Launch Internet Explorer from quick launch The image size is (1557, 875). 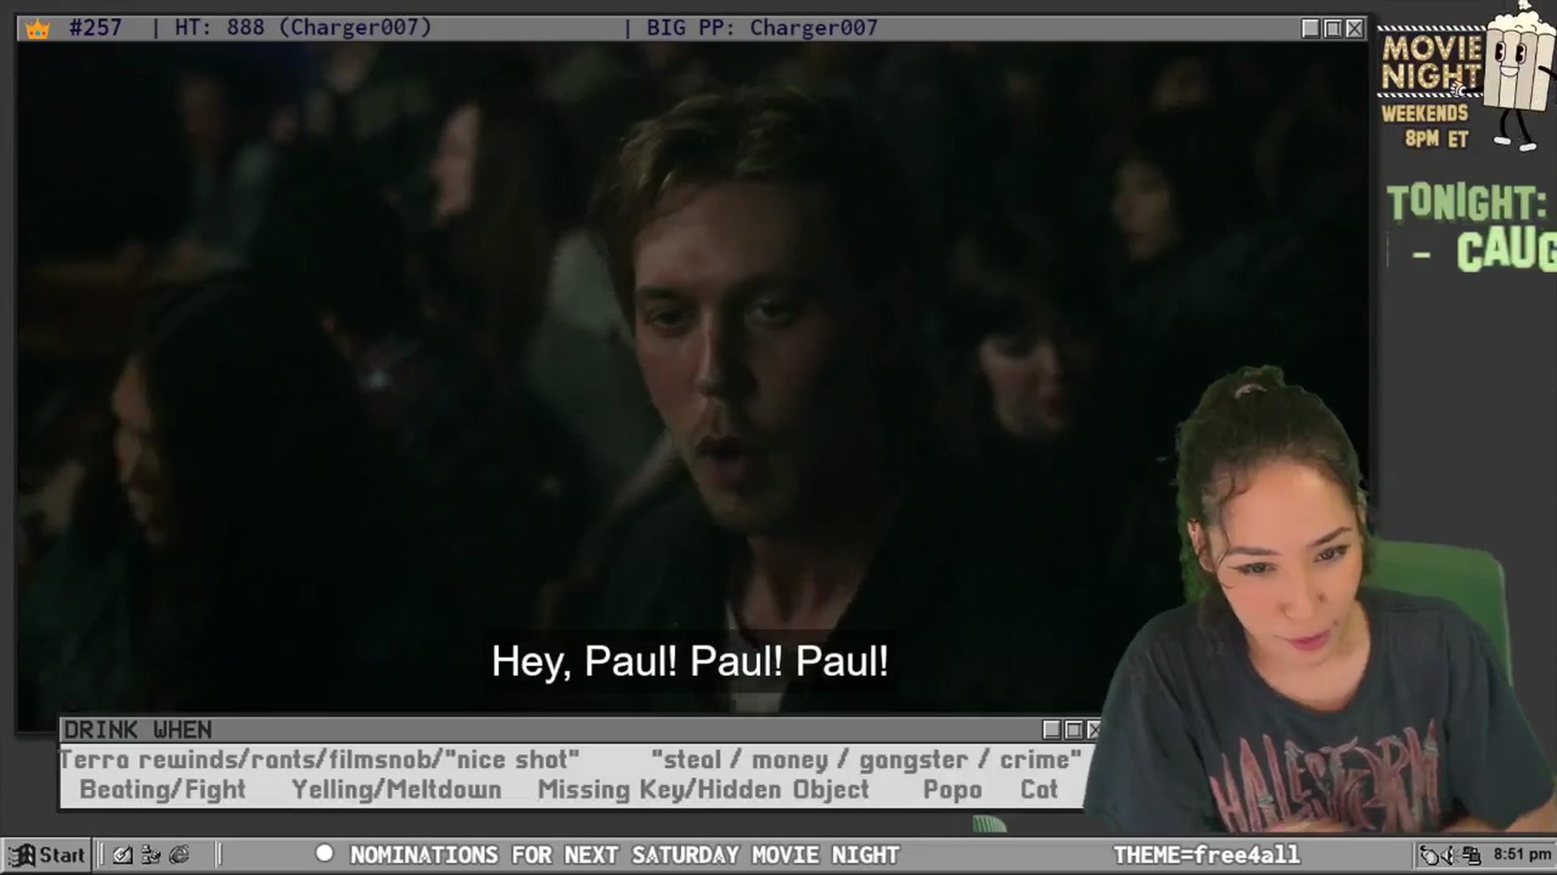pos(179,855)
